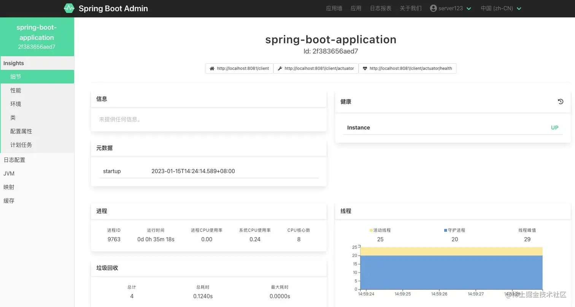Open JVM in the sidebar
The image size is (575, 307).
point(37,173)
